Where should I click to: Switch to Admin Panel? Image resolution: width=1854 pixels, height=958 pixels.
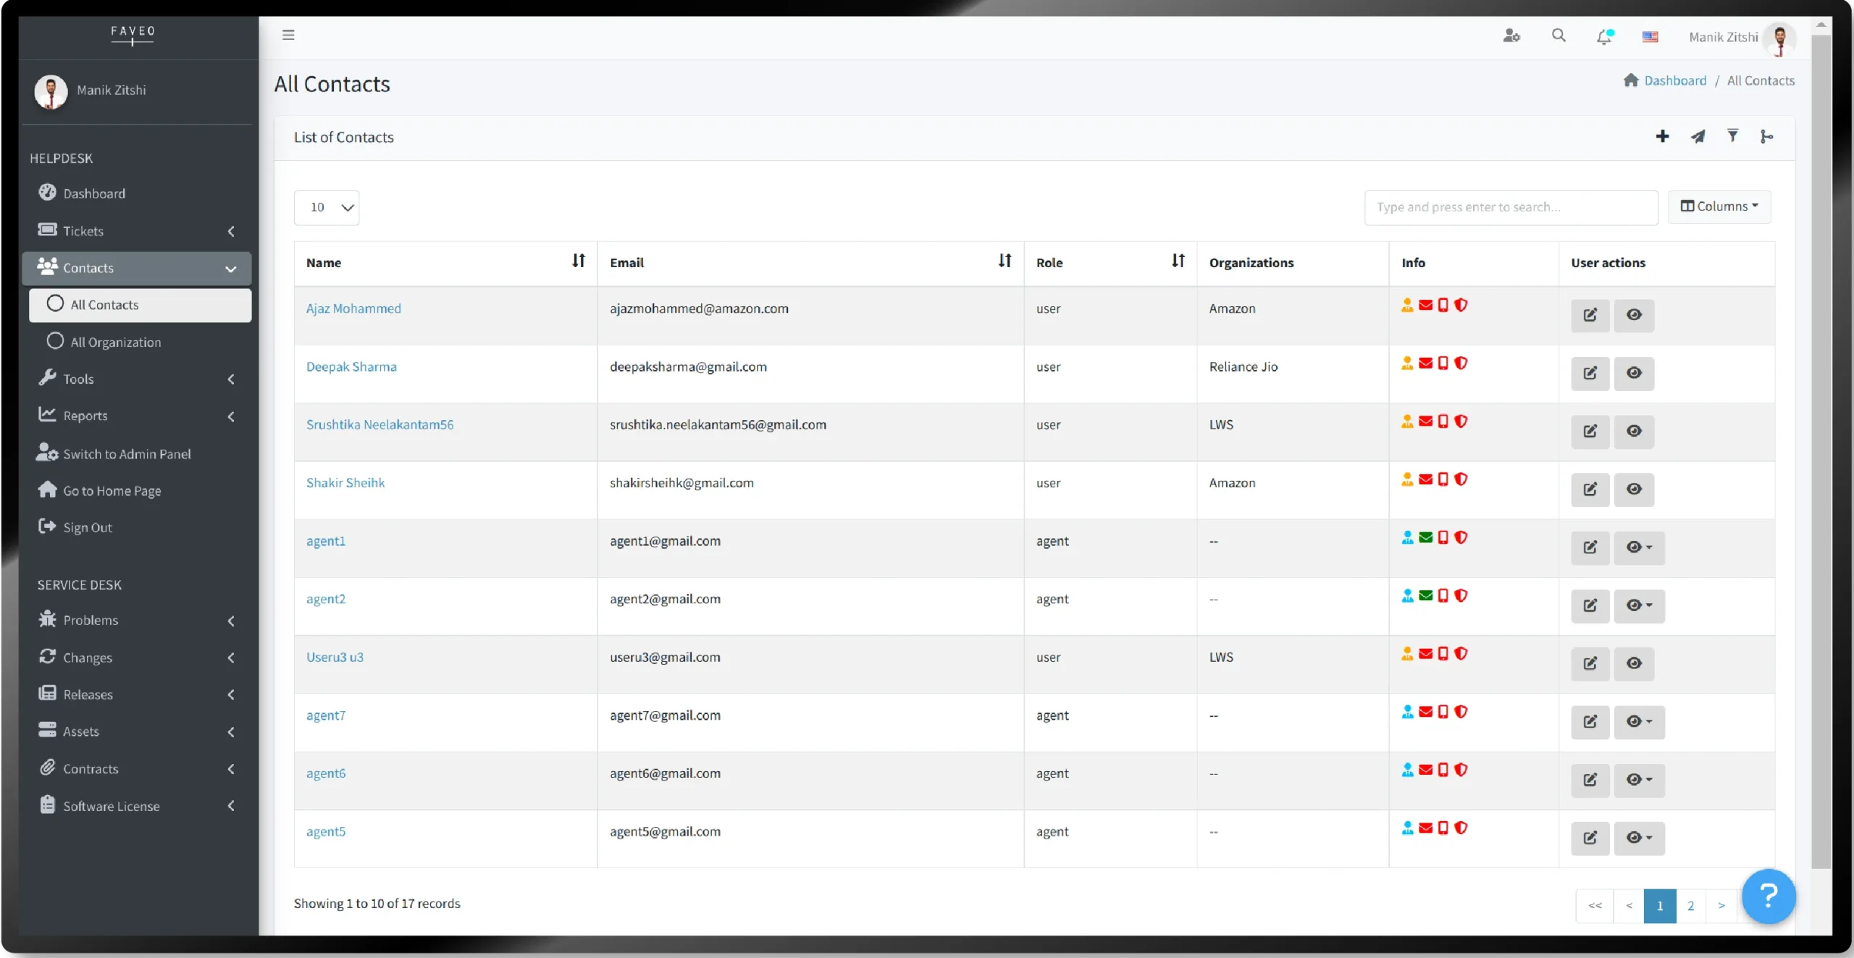tap(127, 453)
